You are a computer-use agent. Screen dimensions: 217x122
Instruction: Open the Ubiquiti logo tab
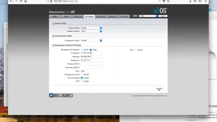click(x=55, y=17)
